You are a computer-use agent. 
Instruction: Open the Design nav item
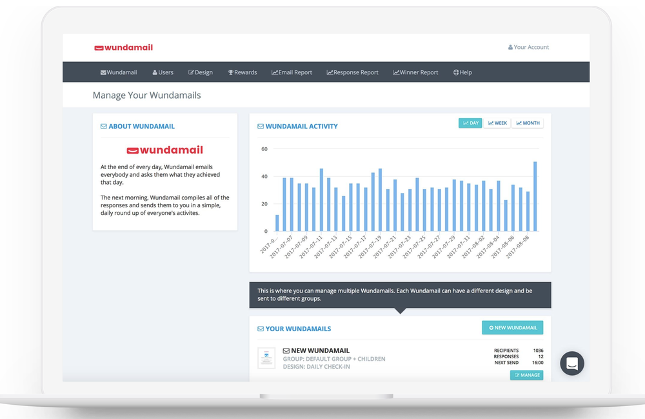[x=201, y=72]
